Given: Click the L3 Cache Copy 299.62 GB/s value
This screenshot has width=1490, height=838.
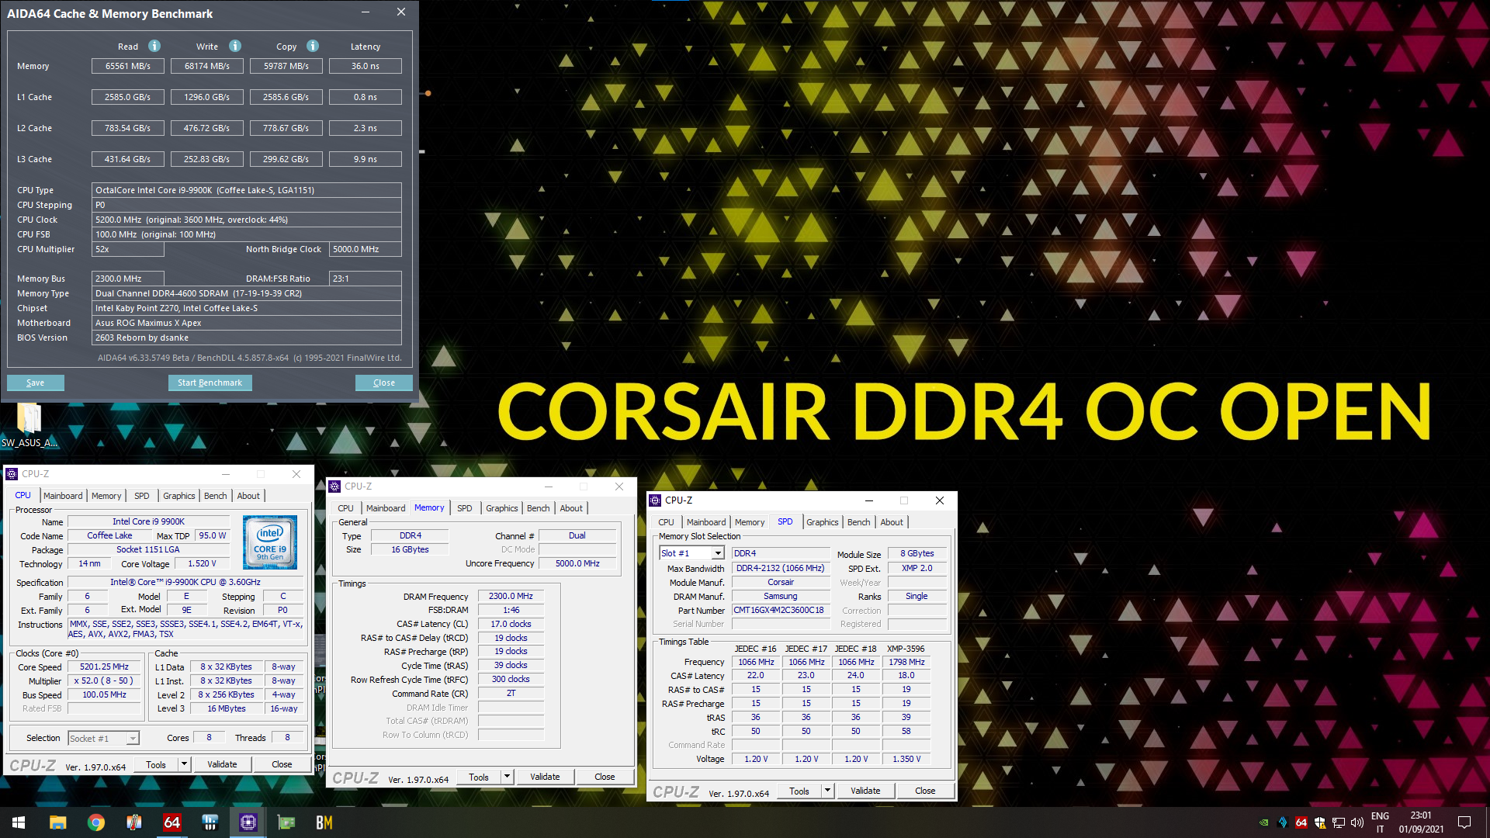Looking at the screenshot, I should (x=286, y=159).
